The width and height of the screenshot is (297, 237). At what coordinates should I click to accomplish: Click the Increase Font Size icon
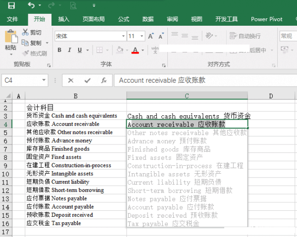point(151,36)
